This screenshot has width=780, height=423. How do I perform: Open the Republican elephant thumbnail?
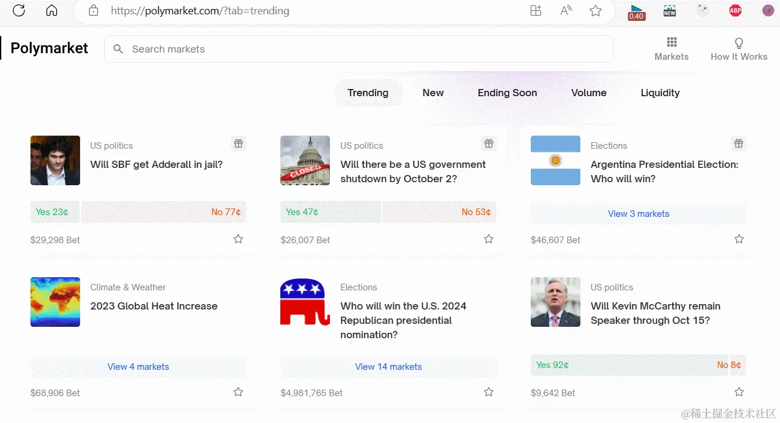(305, 302)
